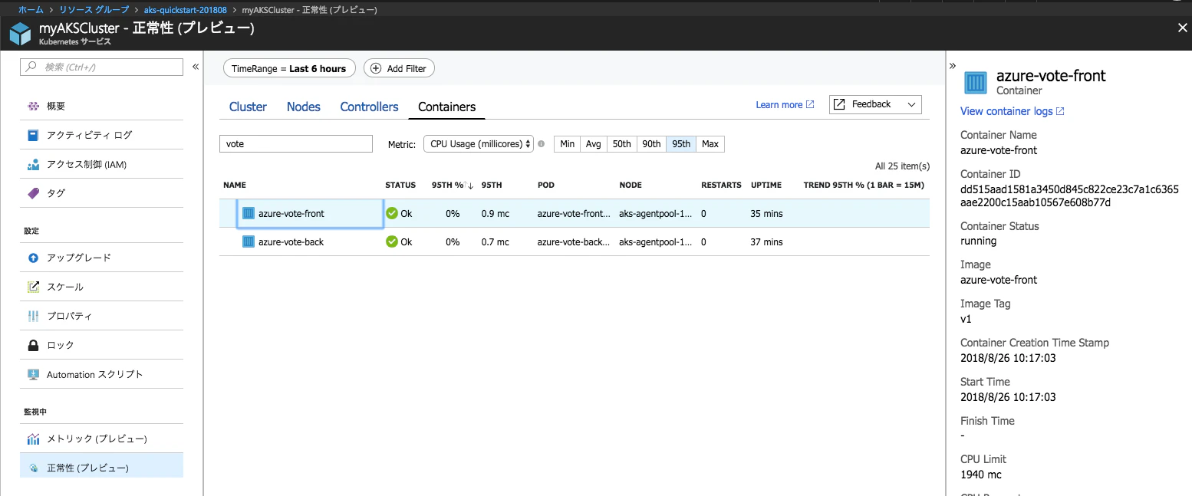Select the 正常性 (プレビュー) sidebar icon
Image resolution: width=1192 pixels, height=496 pixels.
pyautogui.click(x=33, y=468)
